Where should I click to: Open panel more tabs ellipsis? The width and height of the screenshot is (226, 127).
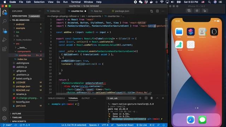[95, 98]
